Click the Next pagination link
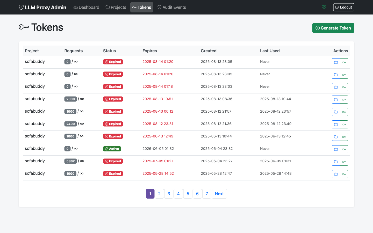This screenshot has width=373, height=233. click(219, 194)
